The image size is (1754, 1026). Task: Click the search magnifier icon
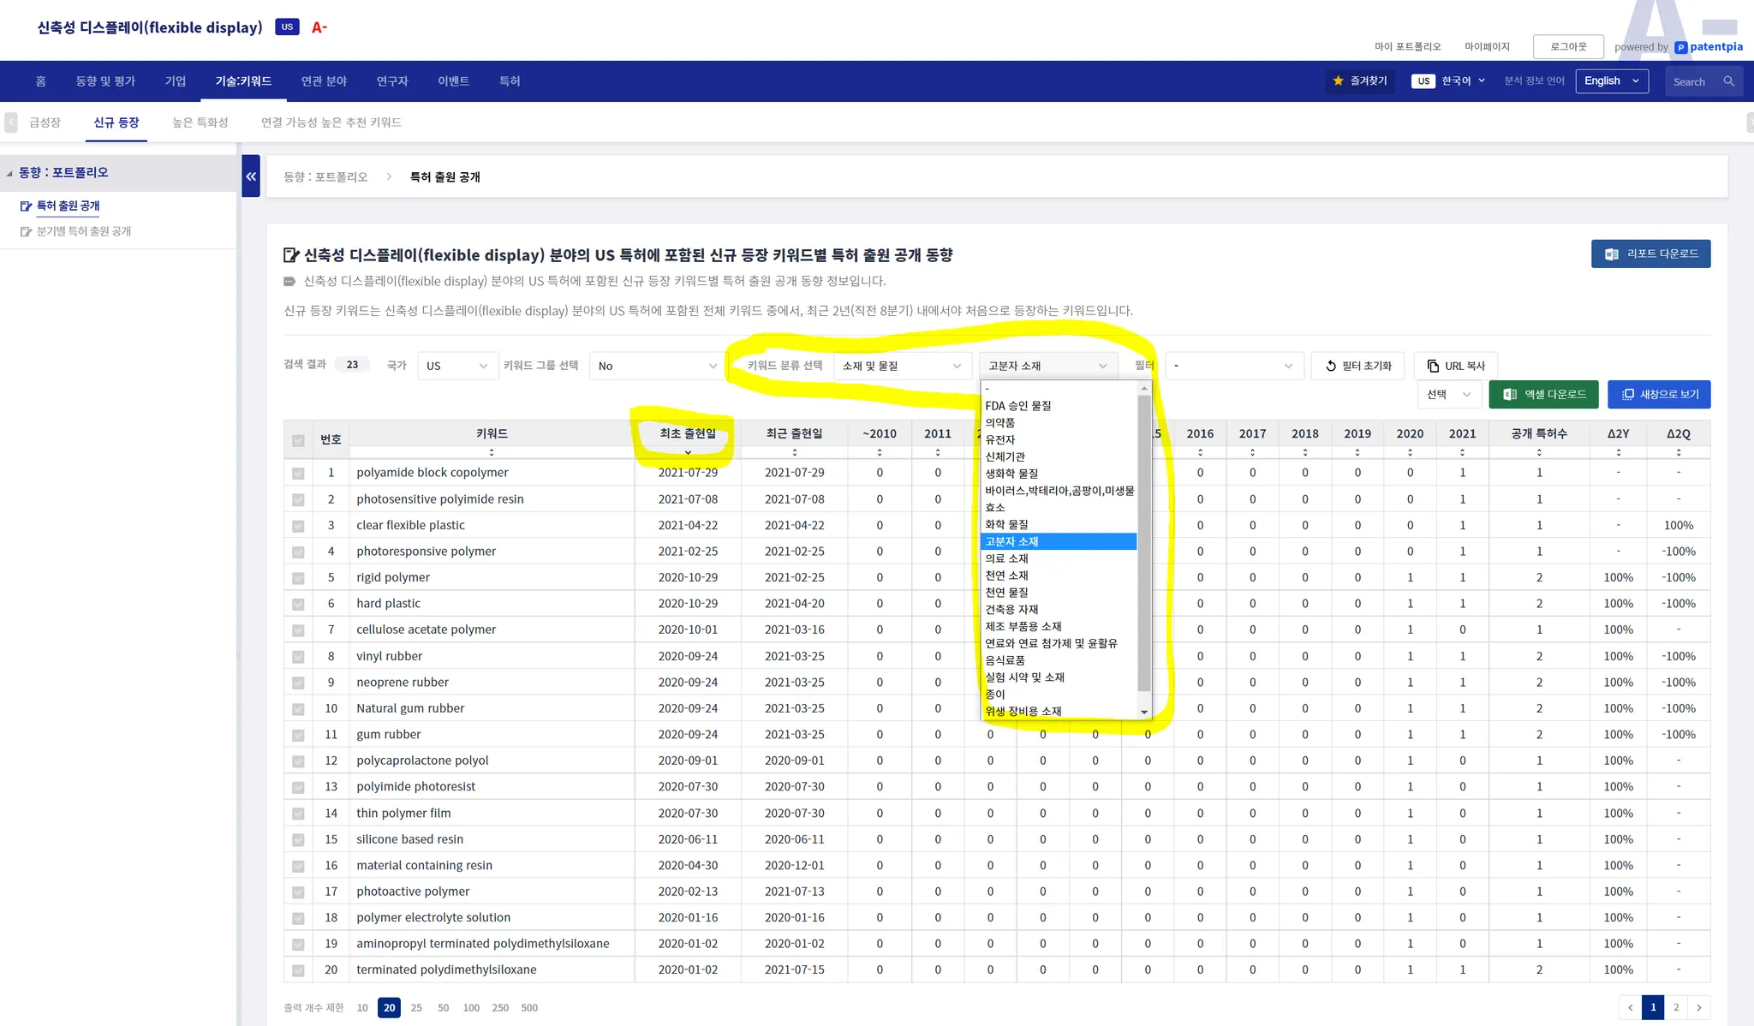click(1728, 81)
